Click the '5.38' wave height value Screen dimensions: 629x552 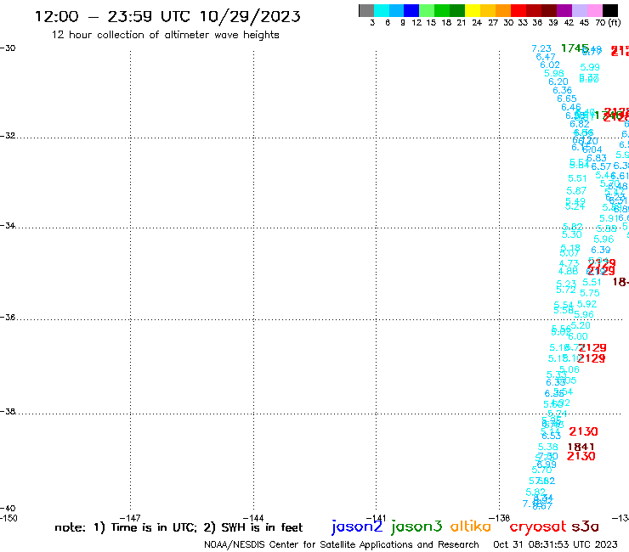click(548, 447)
